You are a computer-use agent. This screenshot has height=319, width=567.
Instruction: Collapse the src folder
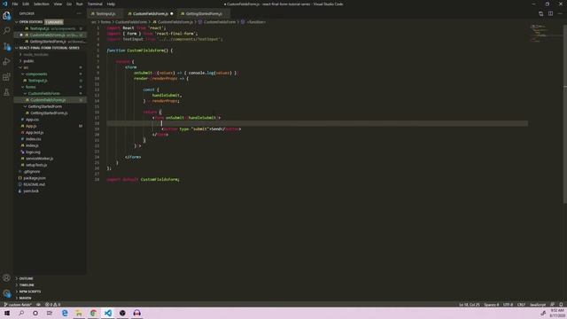tap(25, 67)
